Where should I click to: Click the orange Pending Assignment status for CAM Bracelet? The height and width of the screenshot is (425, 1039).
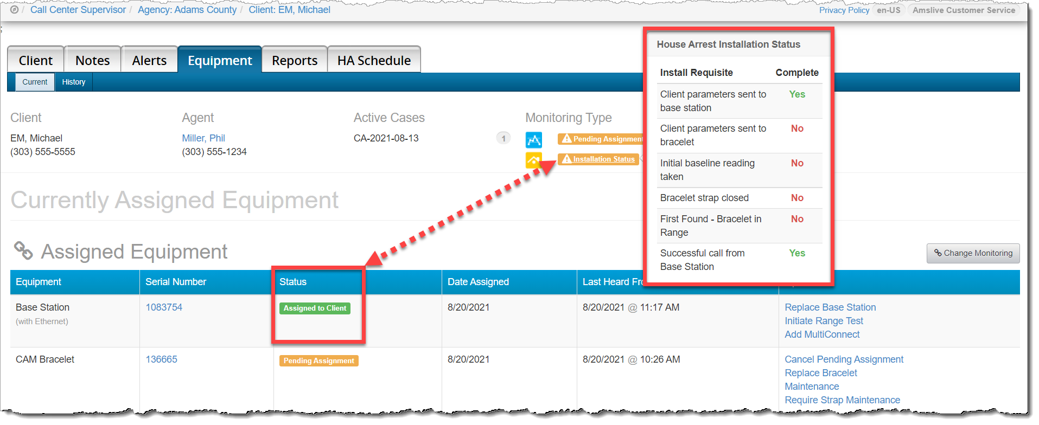318,361
